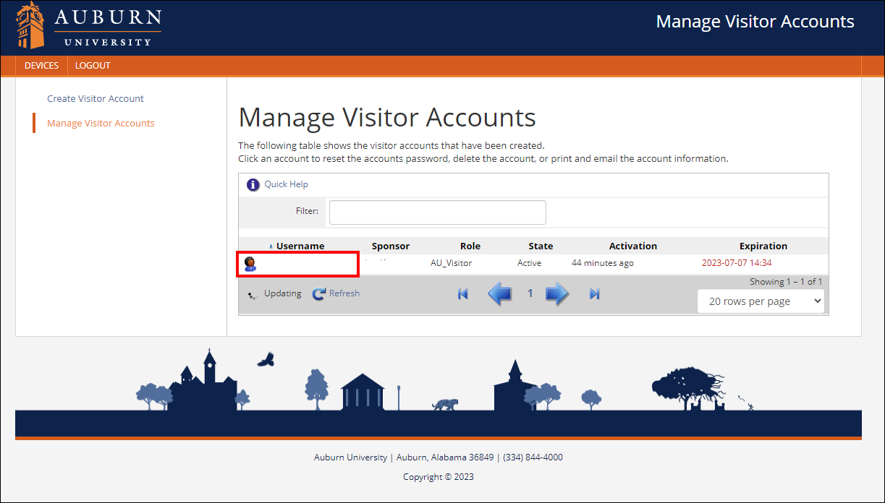Image resolution: width=885 pixels, height=503 pixels.
Task: Open the DEVICES menu
Action: click(41, 66)
